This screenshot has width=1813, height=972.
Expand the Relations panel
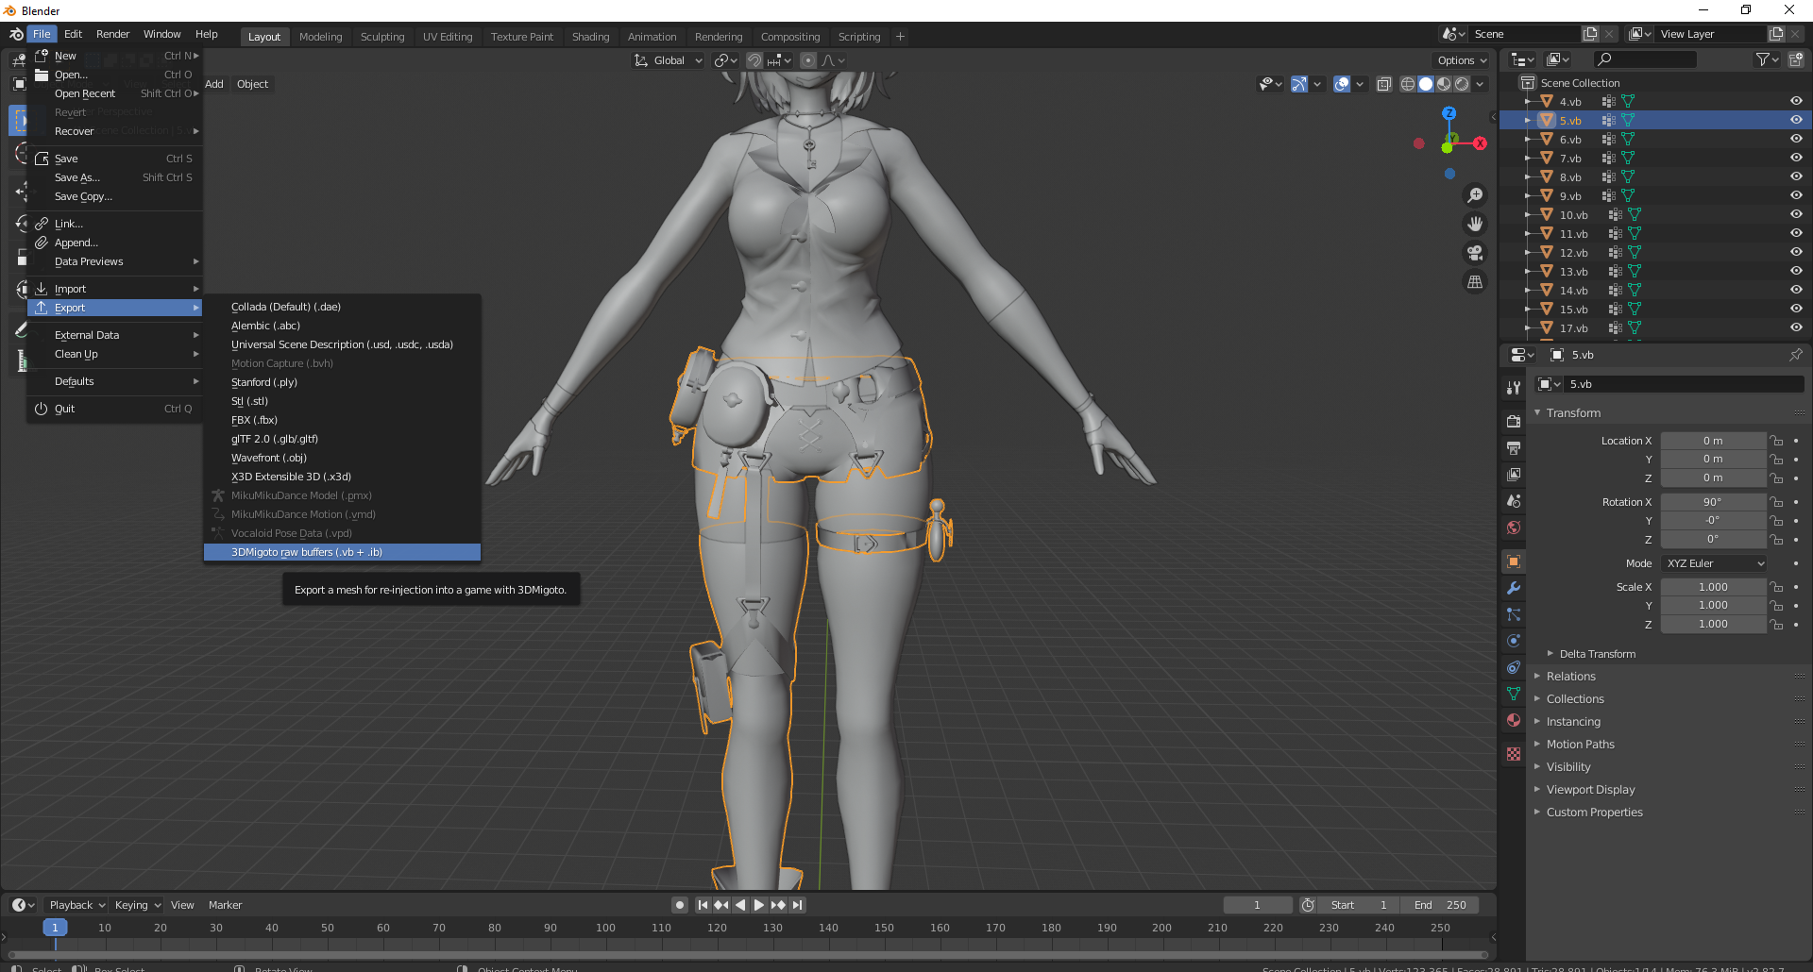(1570, 677)
